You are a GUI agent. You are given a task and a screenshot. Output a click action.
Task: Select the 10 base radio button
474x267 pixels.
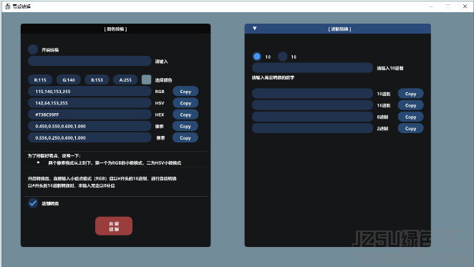pos(257,57)
